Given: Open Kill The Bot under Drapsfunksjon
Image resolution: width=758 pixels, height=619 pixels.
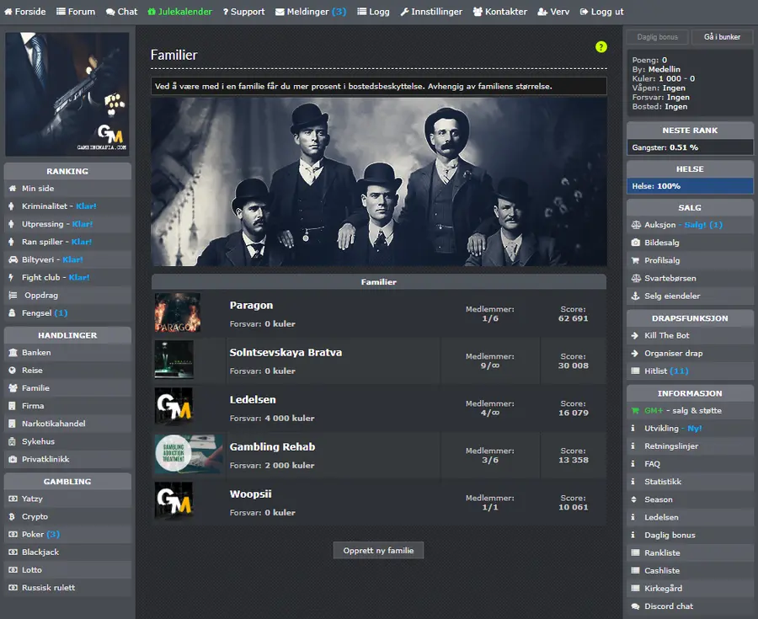Looking at the screenshot, I should (x=666, y=335).
